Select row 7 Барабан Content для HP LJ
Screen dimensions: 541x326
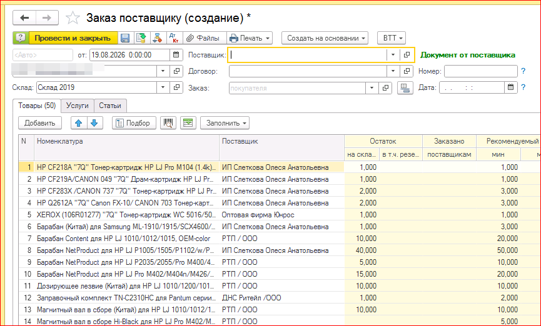click(126, 239)
